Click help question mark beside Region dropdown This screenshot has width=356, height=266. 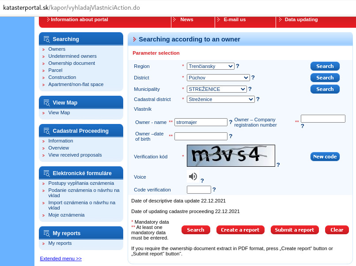pos(238,66)
